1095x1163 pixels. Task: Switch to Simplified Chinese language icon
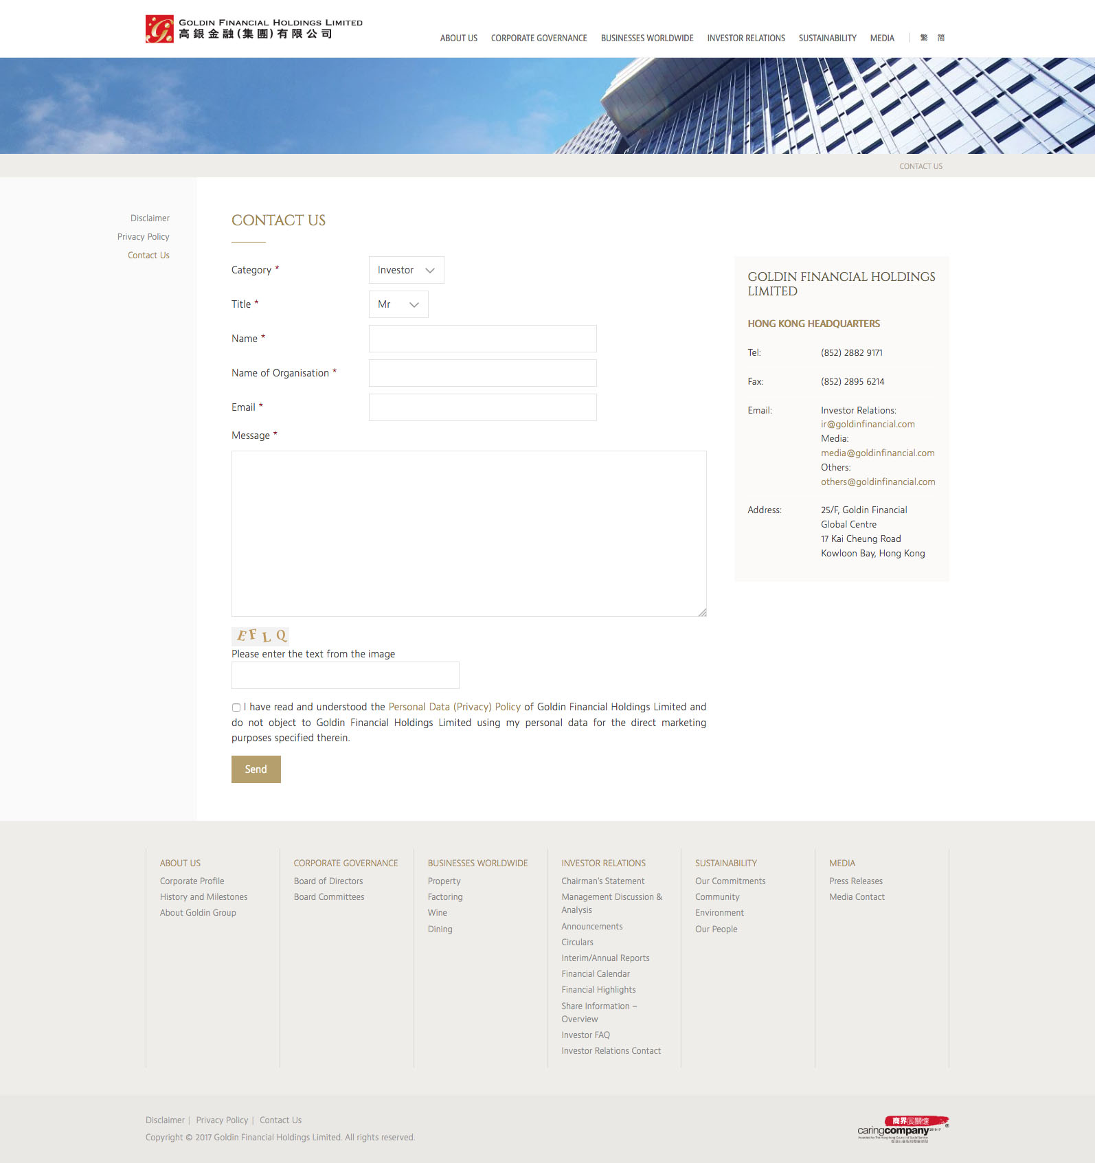pyautogui.click(x=941, y=38)
